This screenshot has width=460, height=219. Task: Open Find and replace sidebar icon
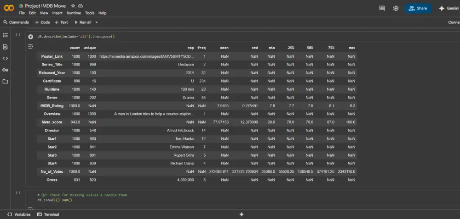coord(5,47)
